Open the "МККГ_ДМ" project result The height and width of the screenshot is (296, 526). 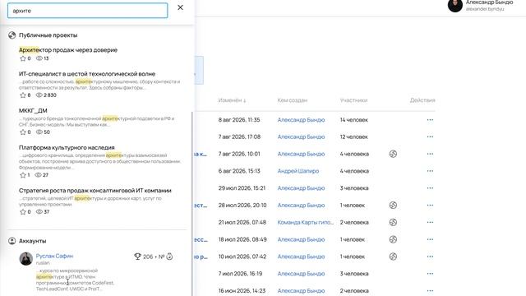coord(33,111)
